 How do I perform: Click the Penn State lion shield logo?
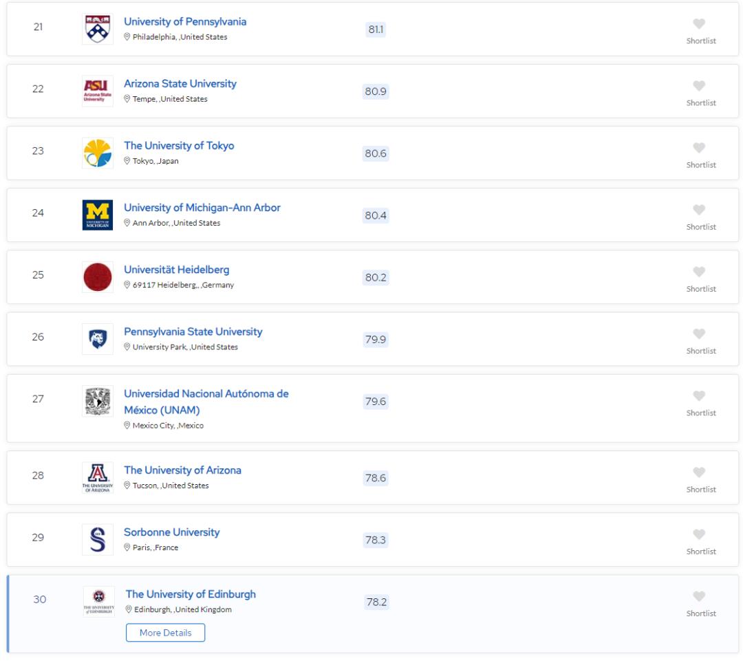coord(96,338)
